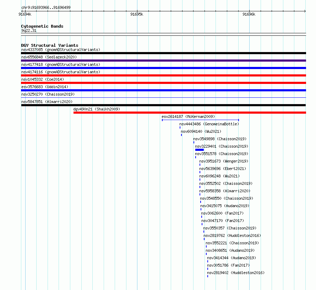Open nsv3552221 (Chaisson2019) label
316x290 pixels.
[232, 243]
